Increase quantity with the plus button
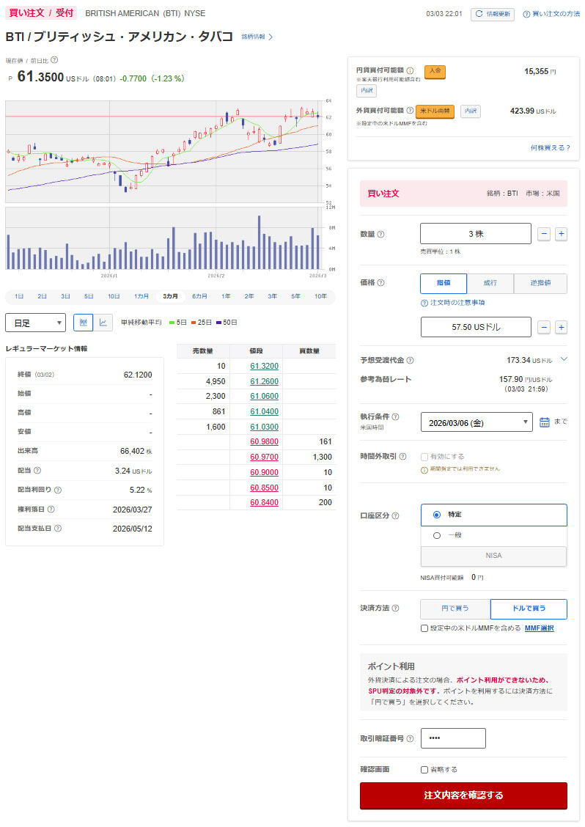The width and height of the screenshot is (585, 827). point(561,234)
